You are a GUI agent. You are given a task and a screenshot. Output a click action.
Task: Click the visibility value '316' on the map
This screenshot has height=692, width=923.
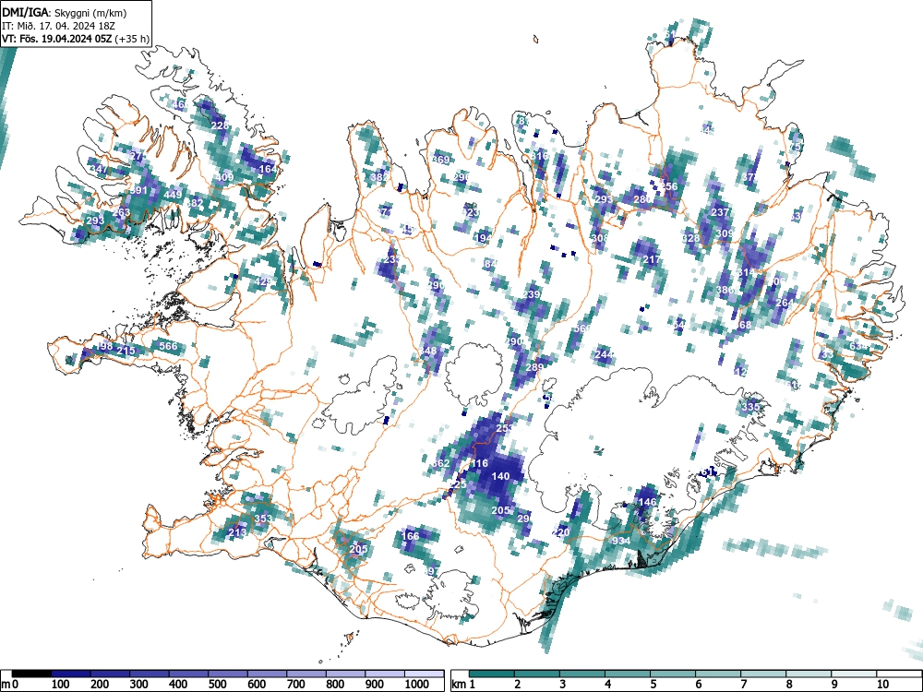540,156
